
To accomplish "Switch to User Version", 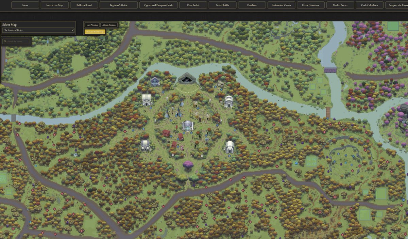I will click(x=92, y=25).
